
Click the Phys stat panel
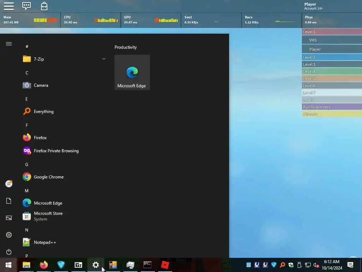[x=332, y=20]
